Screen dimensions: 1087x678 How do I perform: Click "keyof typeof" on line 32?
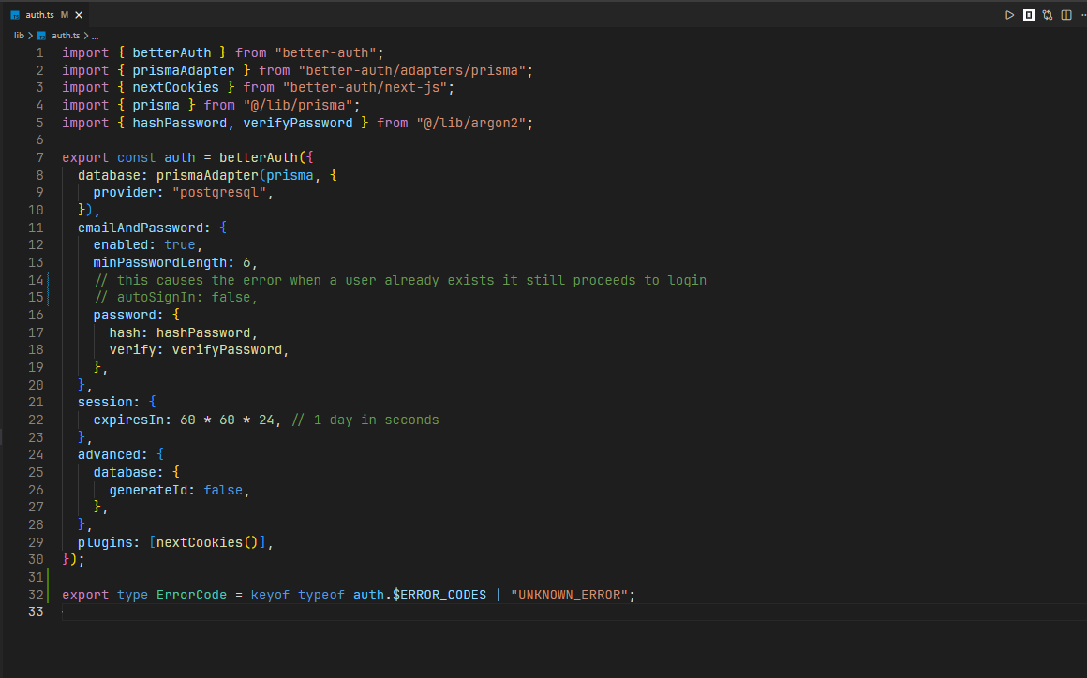click(x=297, y=595)
